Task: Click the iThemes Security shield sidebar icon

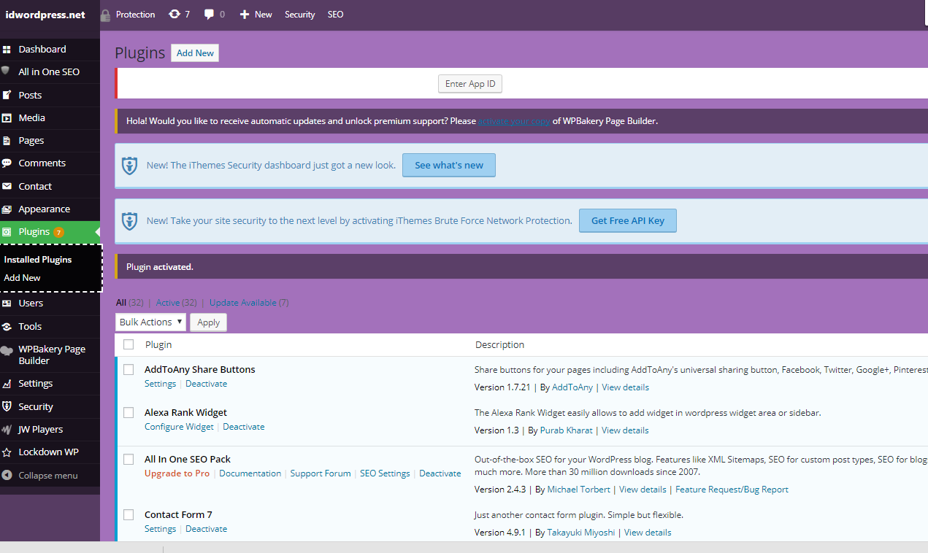Action: tap(7, 407)
